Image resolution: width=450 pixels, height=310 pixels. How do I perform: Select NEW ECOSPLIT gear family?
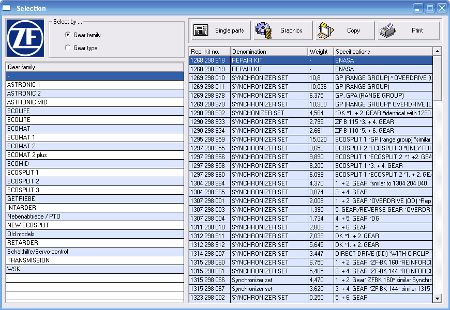[x=95, y=225]
